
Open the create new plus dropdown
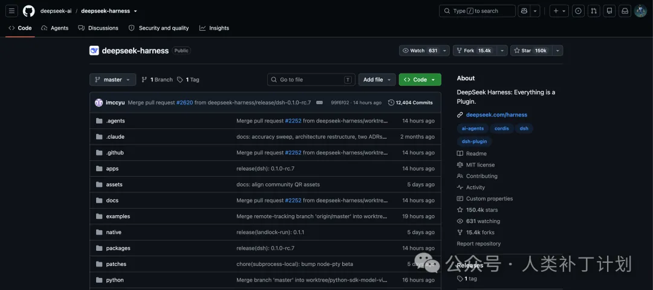(559, 11)
